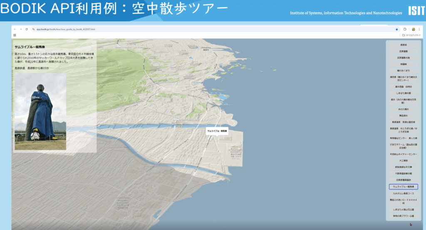Select 清流亭（鯉の泳ぐまち観光交流センター）
The width and height of the screenshot is (426, 230).
(404, 79)
